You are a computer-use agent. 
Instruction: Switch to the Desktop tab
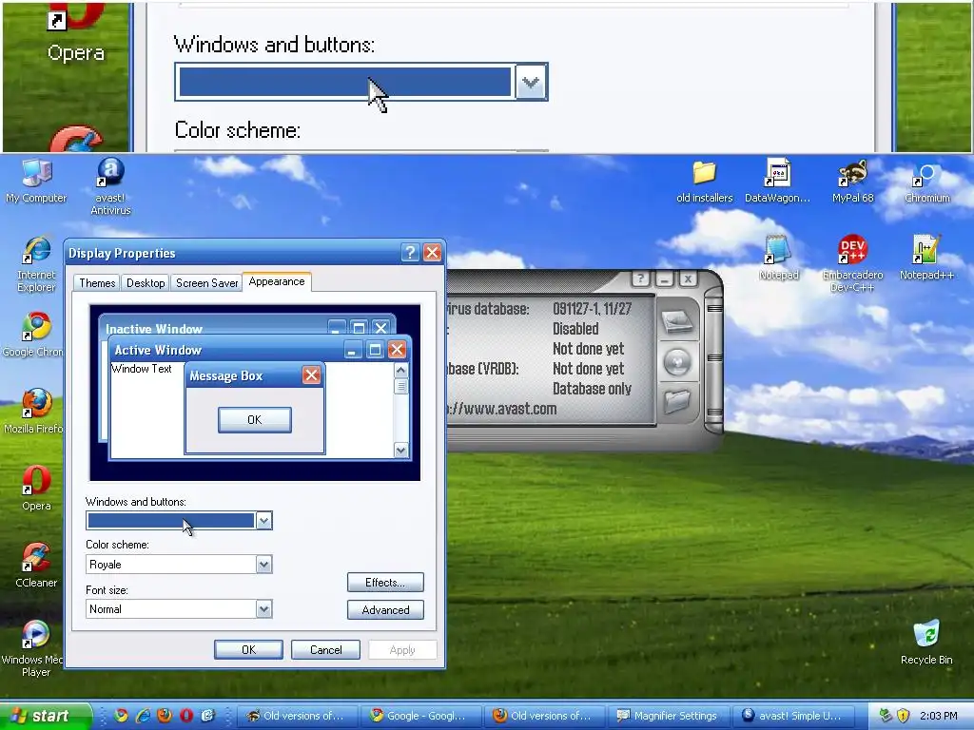[146, 283]
